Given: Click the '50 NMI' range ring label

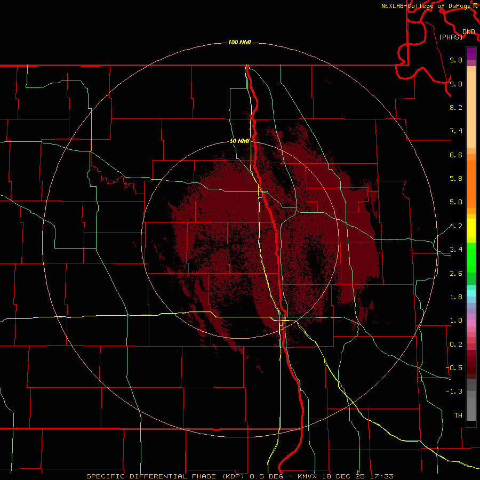Looking at the screenshot, I should [239, 141].
